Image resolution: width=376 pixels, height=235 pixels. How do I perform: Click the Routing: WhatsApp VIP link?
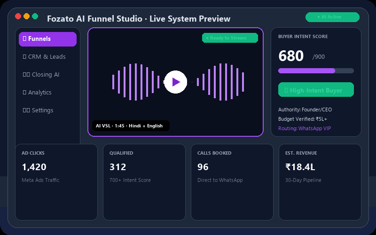tap(305, 128)
